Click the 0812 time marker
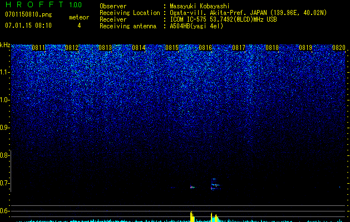 [72, 48]
